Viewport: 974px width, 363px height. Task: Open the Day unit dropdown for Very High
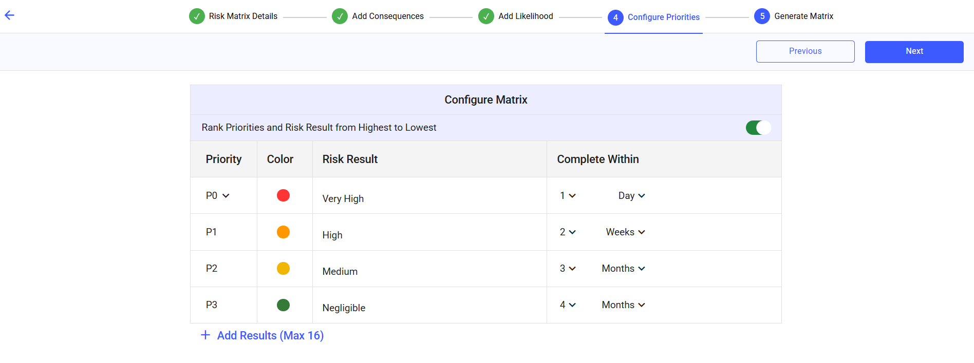631,196
